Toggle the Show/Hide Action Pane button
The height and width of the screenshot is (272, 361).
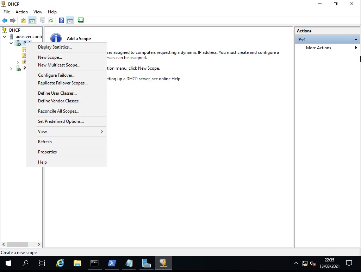click(x=70, y=21)
